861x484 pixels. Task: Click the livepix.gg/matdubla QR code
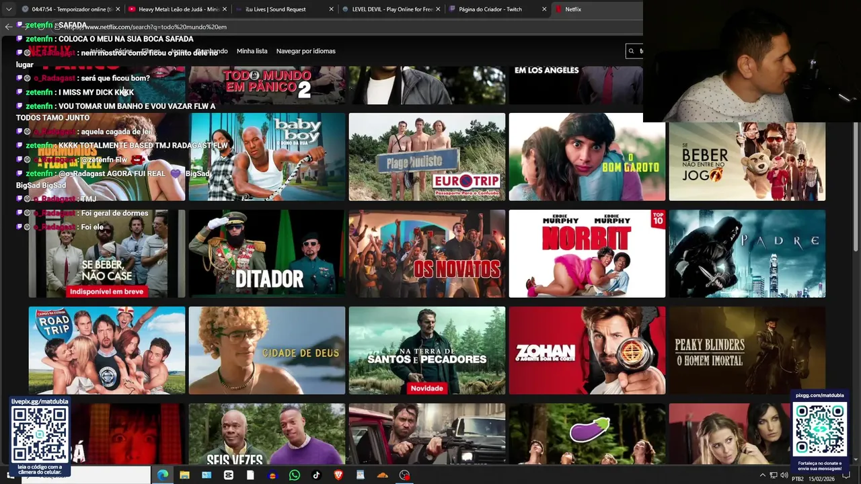(x=40, y=435)
